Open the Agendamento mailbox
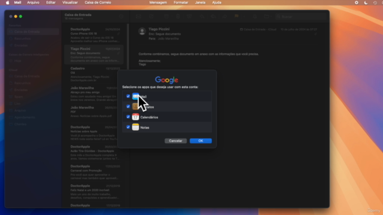 34,117
